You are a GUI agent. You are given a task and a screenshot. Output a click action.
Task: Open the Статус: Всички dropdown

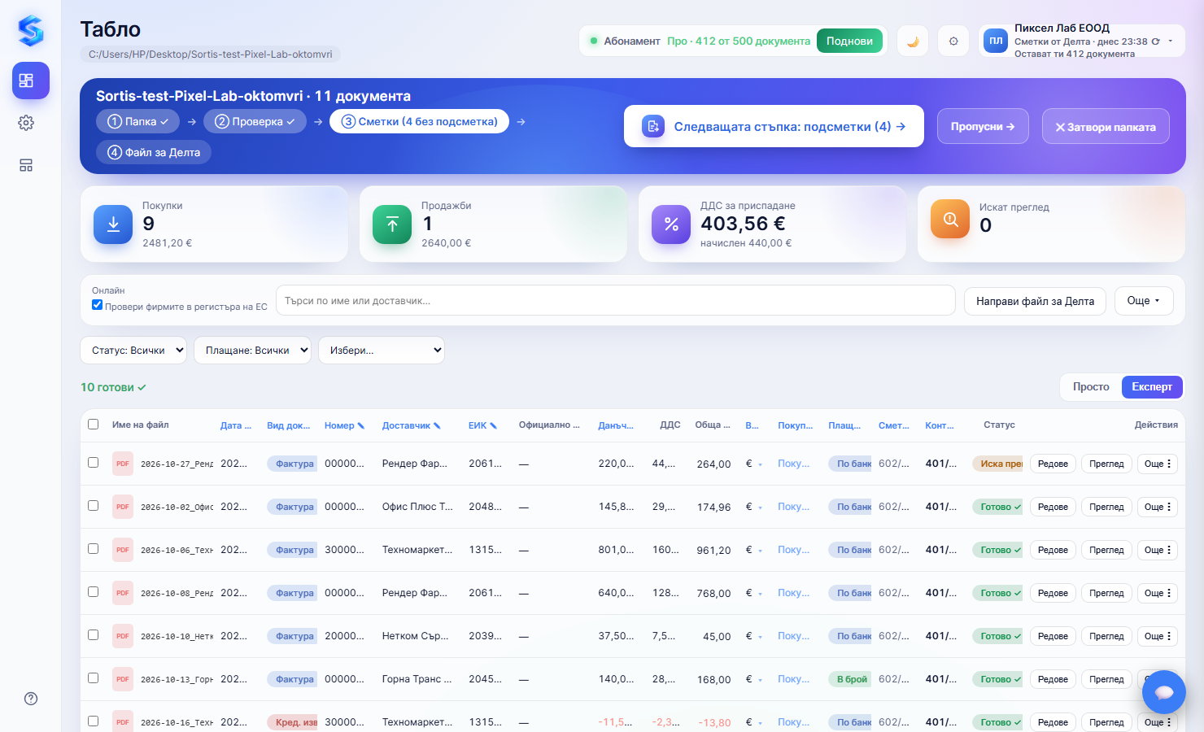pyautogui.click(x=133, y=350)
